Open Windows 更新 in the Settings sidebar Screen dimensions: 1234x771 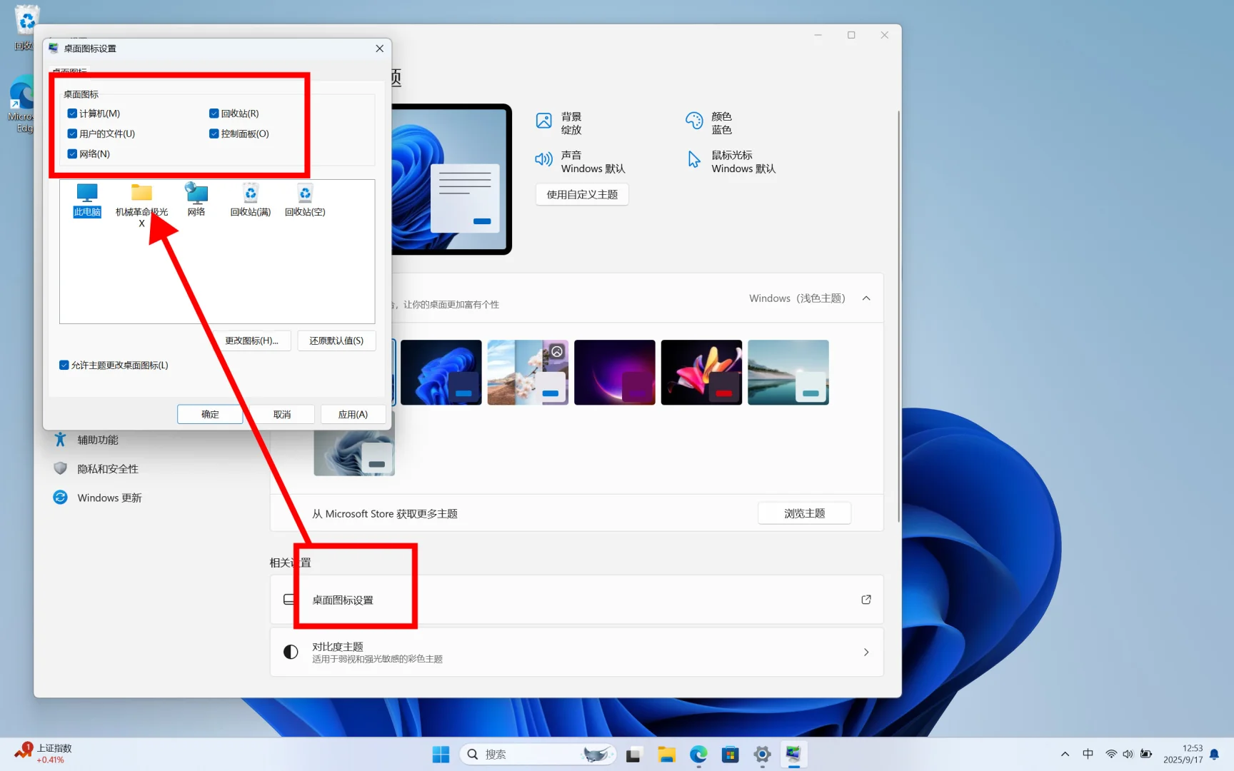pos(109,498)
